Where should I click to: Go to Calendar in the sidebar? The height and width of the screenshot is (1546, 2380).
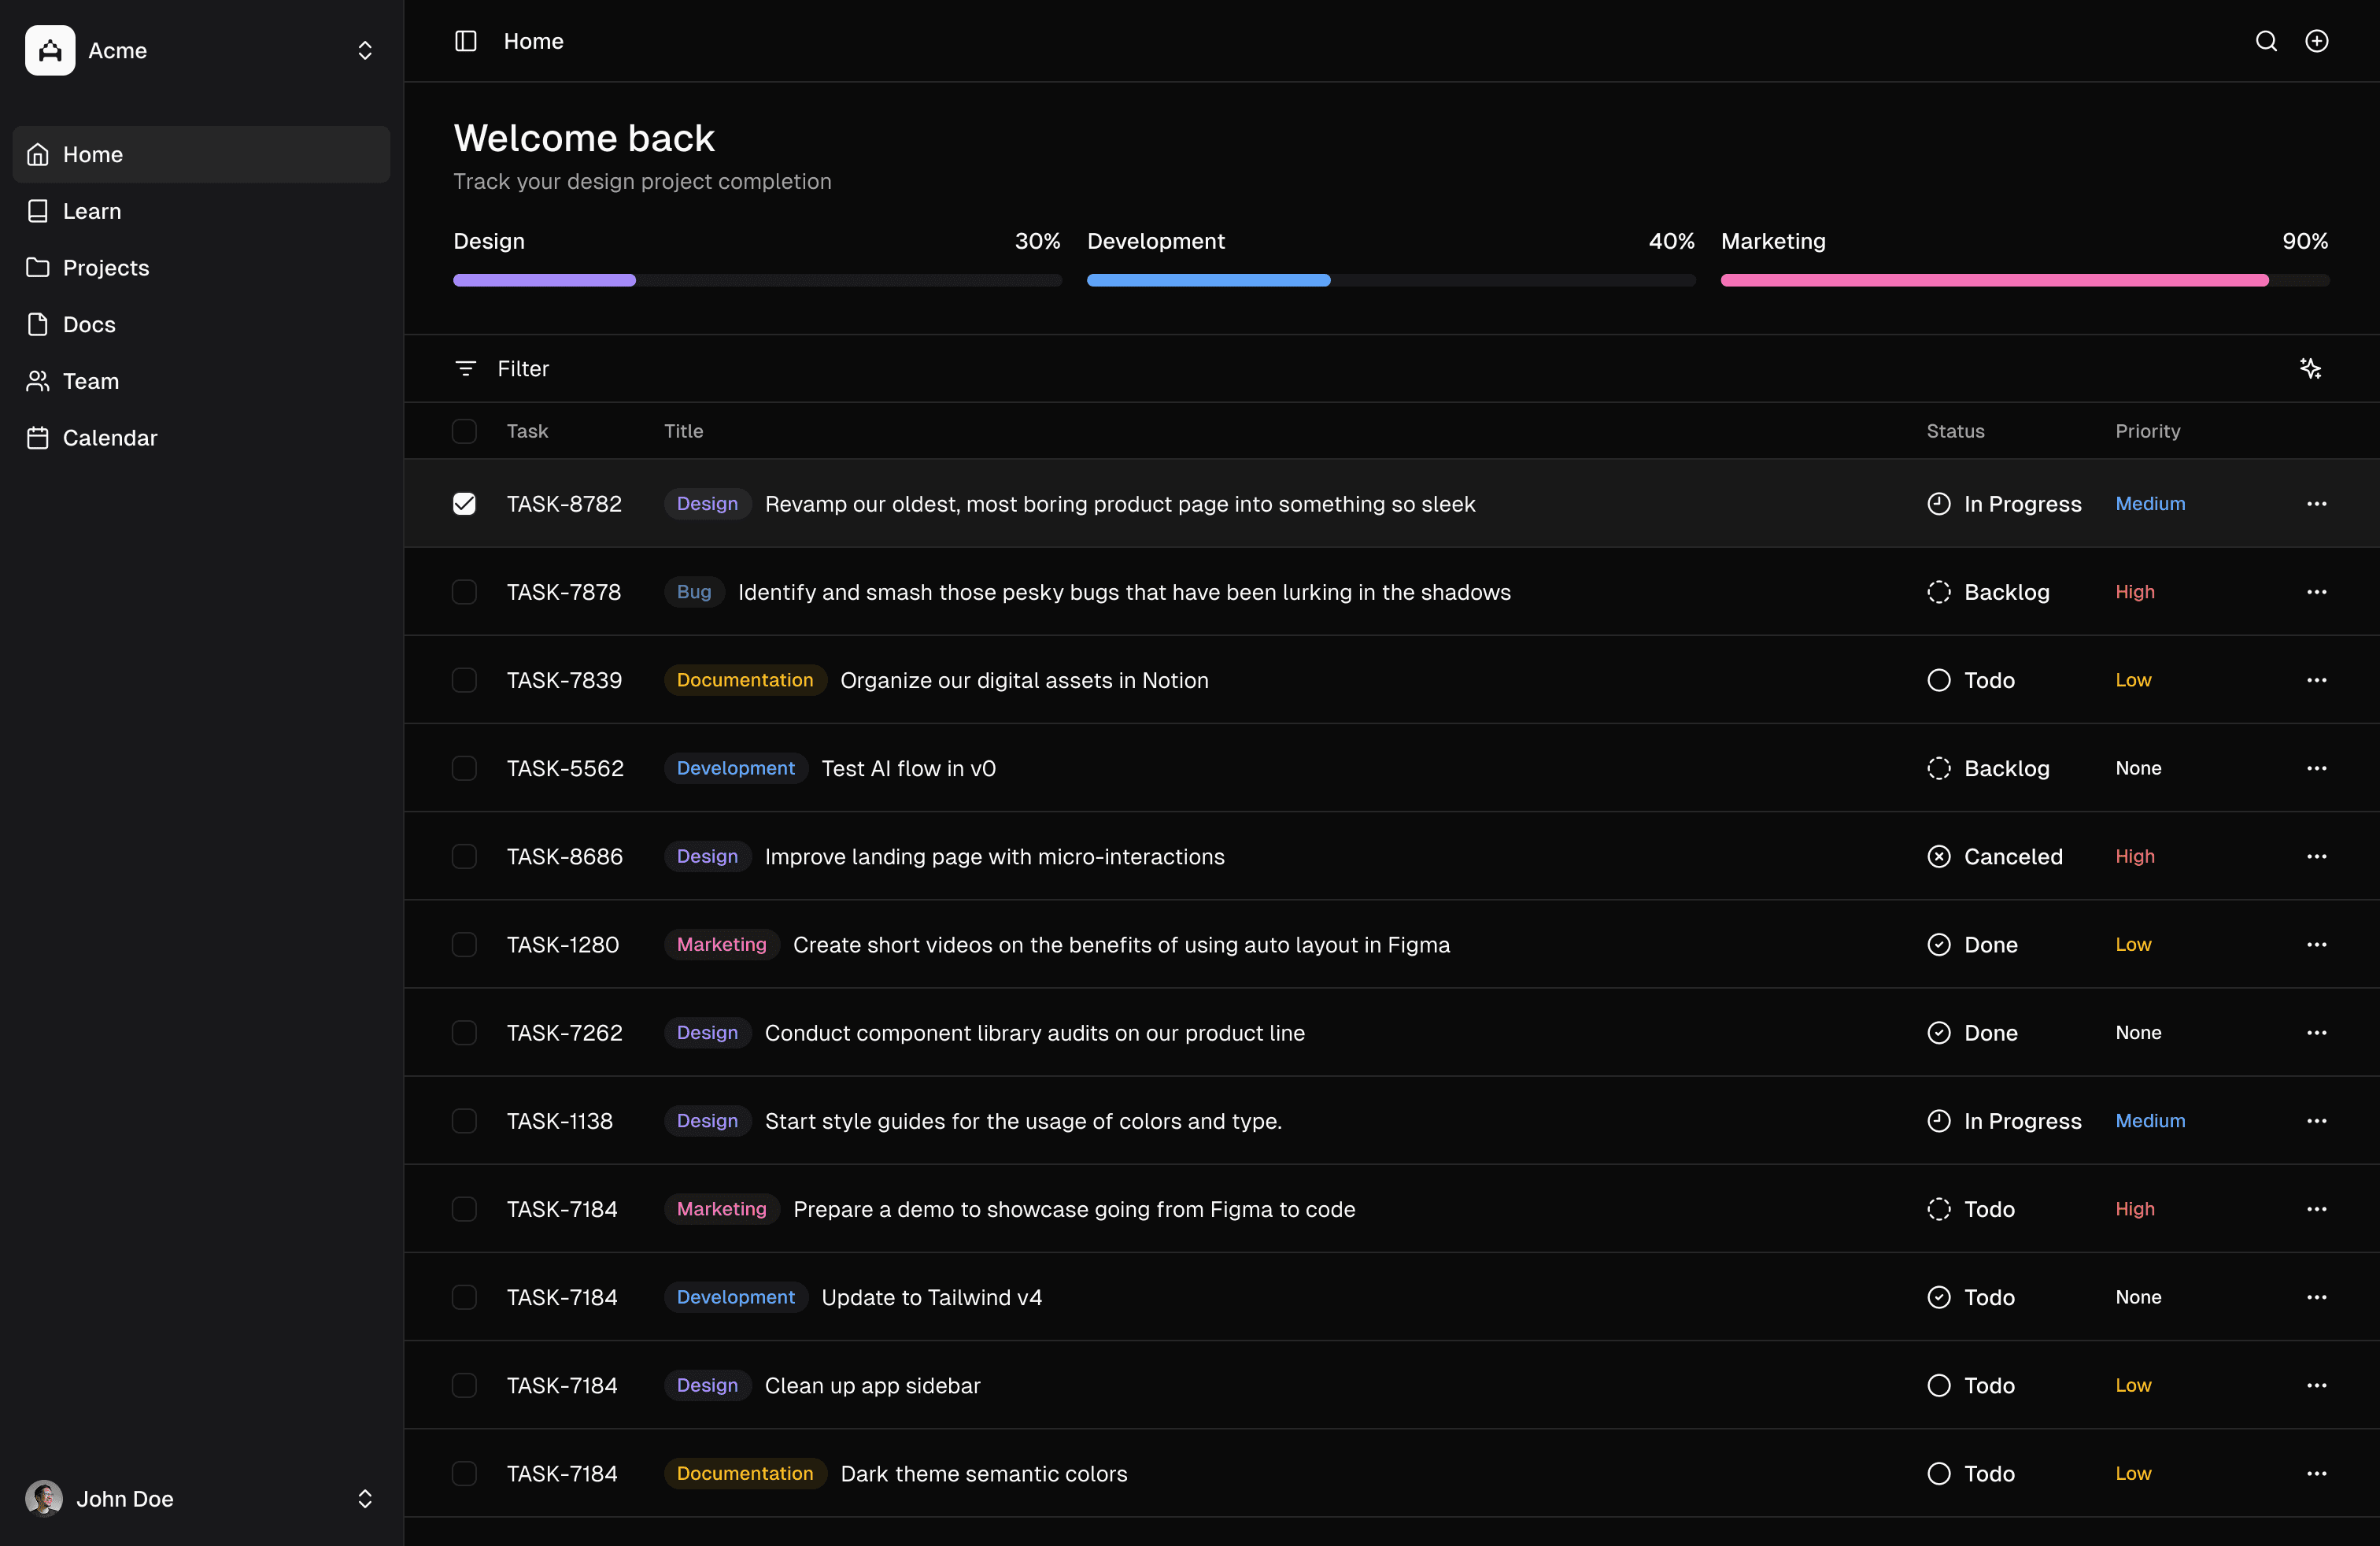[110, 438]
